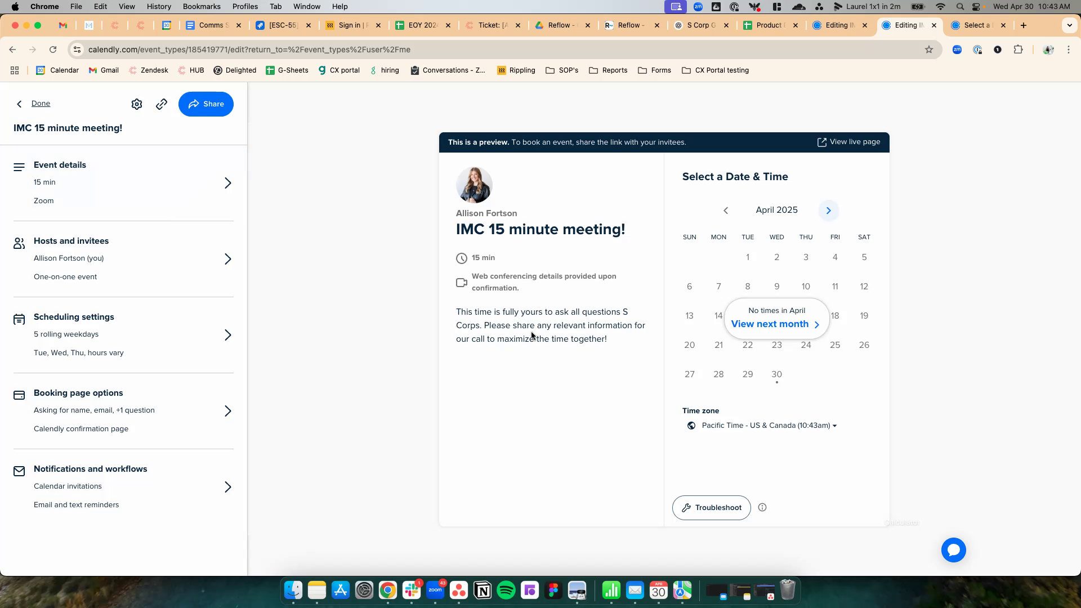This screenshot has height=608, width=1081.
Task: Go to the previous month arrow
Action: point(726,211)
